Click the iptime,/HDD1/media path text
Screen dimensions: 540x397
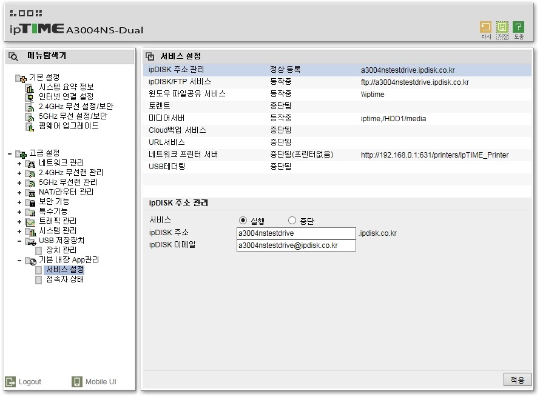(x=393, y=119)
